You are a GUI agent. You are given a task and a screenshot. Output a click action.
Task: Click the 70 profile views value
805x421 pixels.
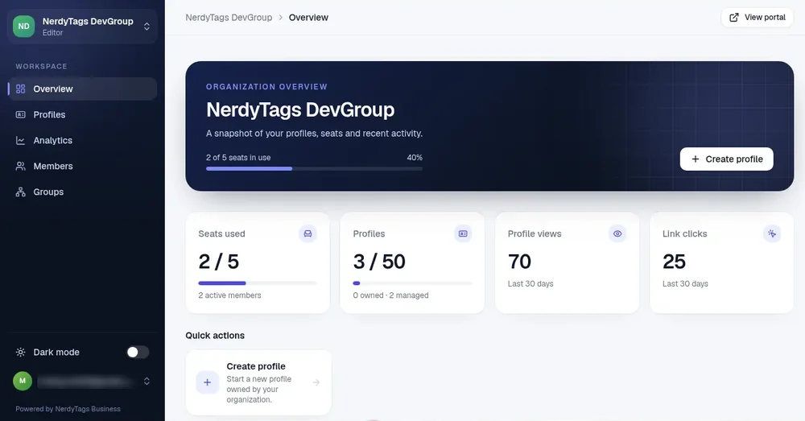point(519,262)
